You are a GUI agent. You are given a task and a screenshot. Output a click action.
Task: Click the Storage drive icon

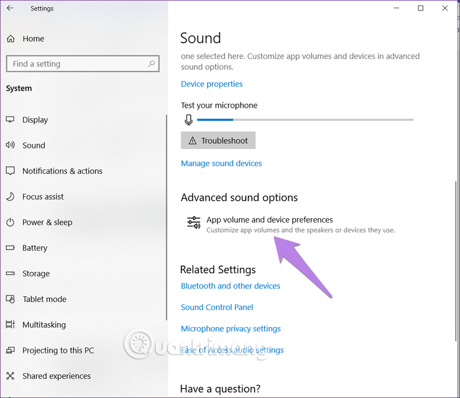pyautogui.click(x=11, y=273)
